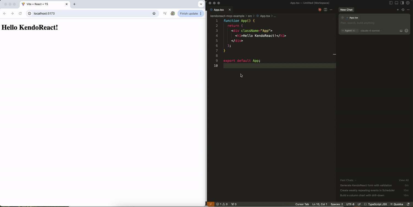Select the App.tsx editor tab
The height and width of the screenshot is (207, 413).
pyautogui.click(x=219, y=10)
